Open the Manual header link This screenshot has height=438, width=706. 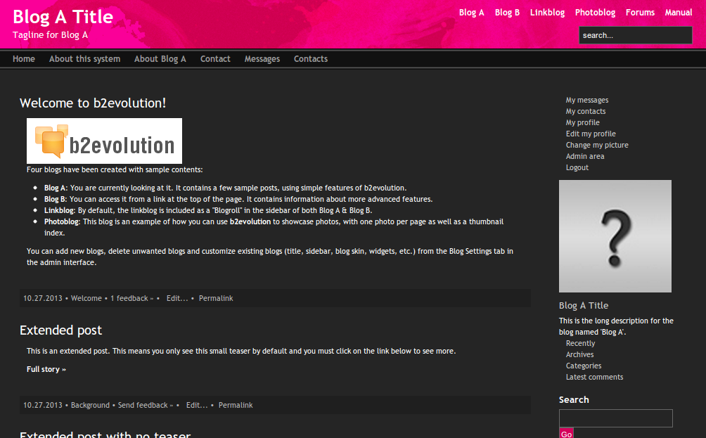click(679, 13)
